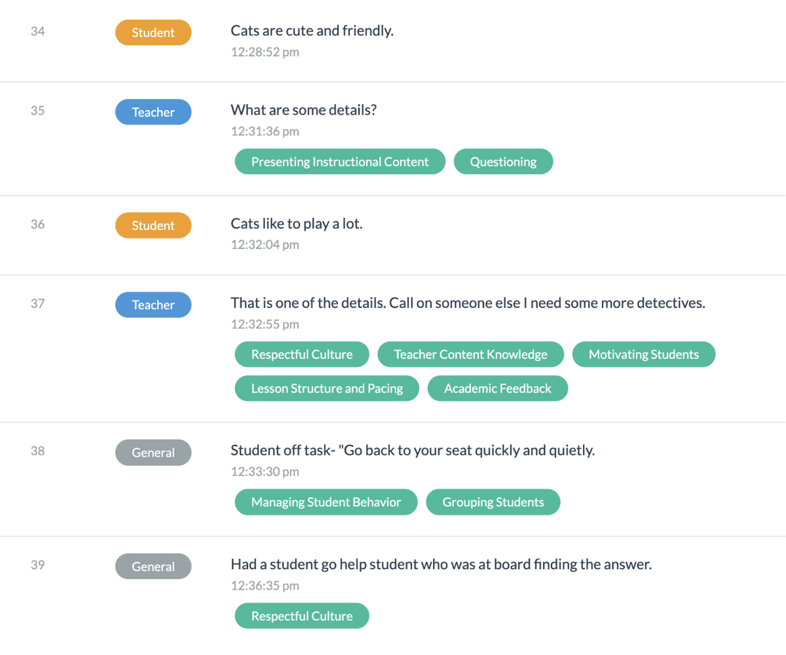The width and height of the screenshot is (786, 655).
Task: Click the Respectful Culture tag on note 37
Action: [301, 354]
